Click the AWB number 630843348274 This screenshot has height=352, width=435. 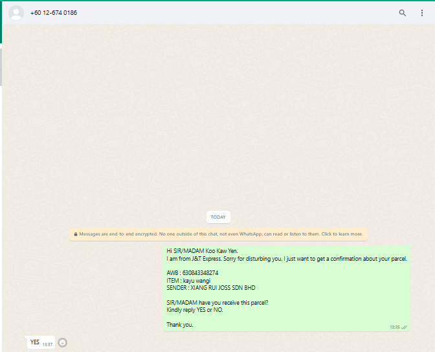tap(192, 273)
